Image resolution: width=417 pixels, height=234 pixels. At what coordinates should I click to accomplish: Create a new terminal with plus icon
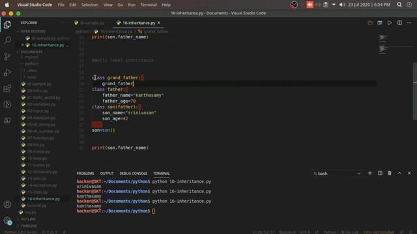tap(369, 174)
